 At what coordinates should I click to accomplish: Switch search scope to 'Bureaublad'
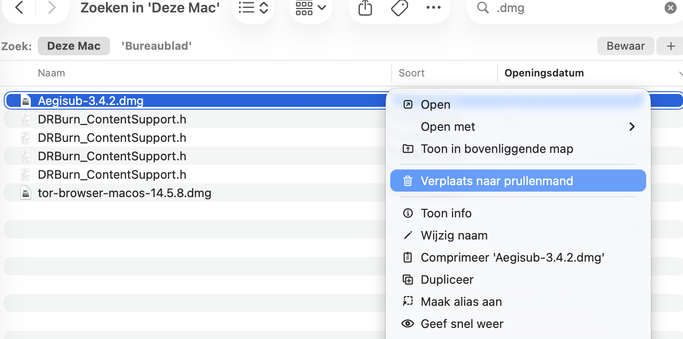[156, 46]
